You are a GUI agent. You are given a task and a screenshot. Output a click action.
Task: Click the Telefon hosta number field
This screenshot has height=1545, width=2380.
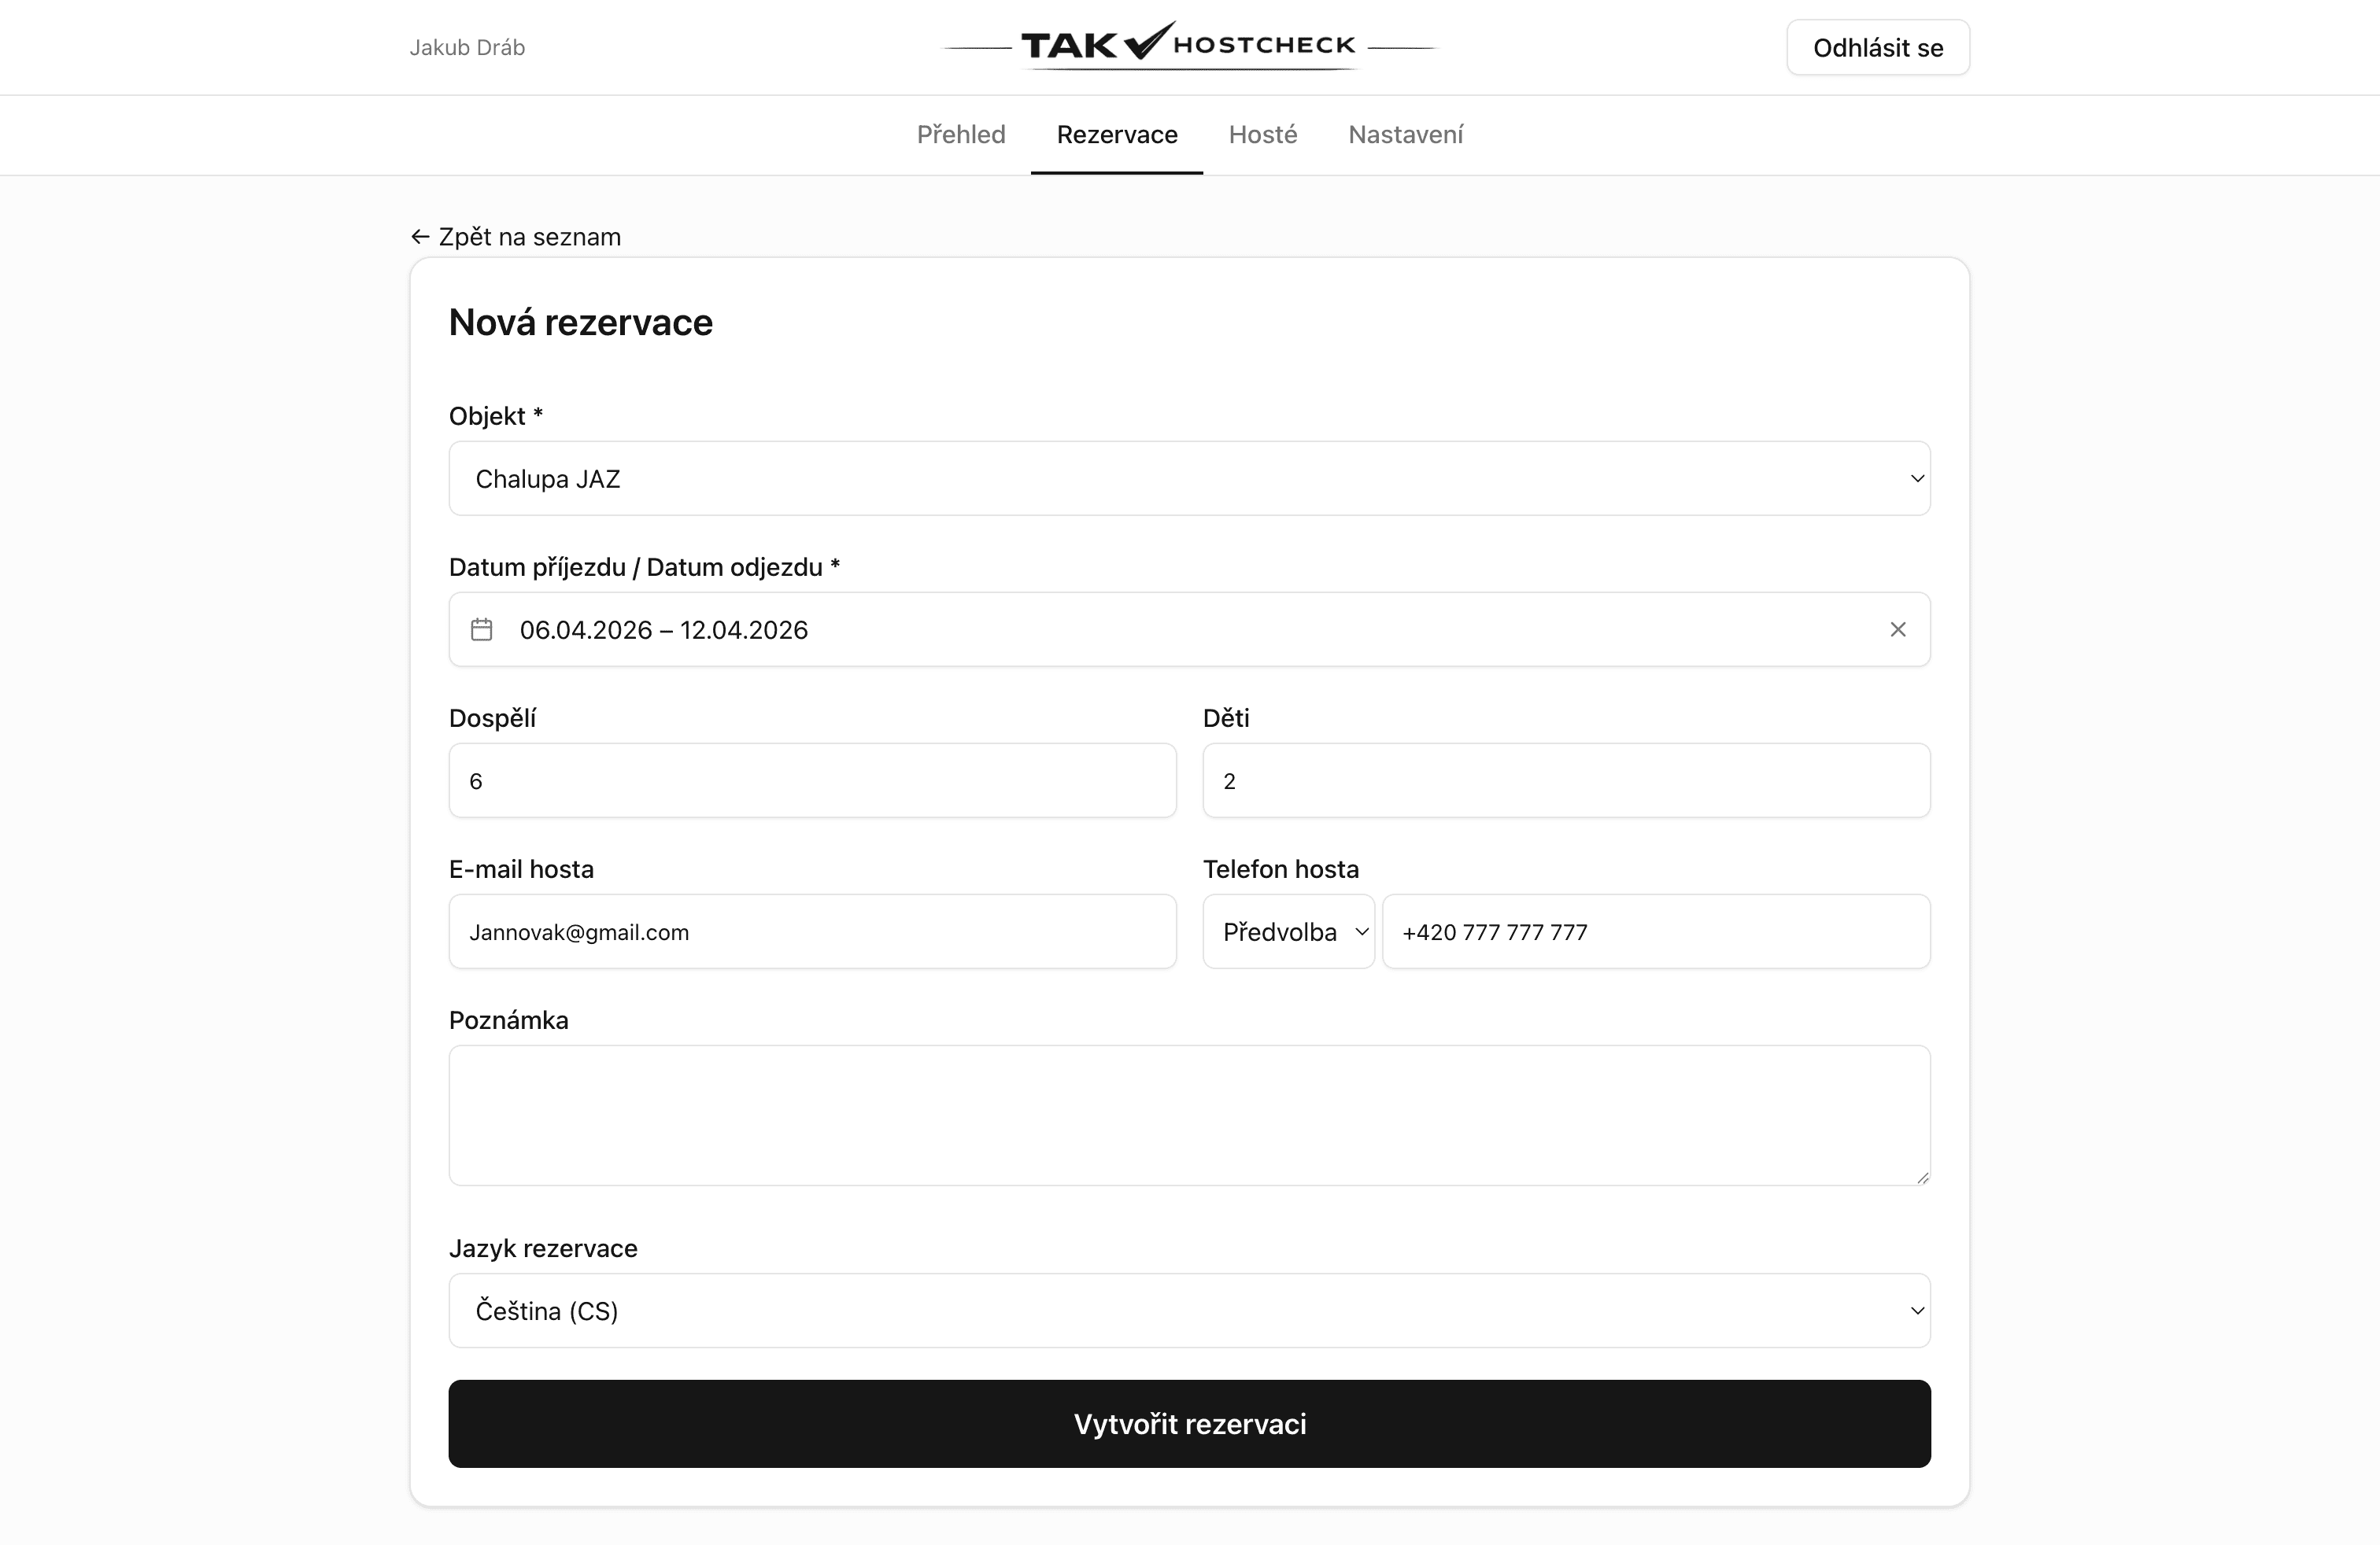click(1656, 931)
